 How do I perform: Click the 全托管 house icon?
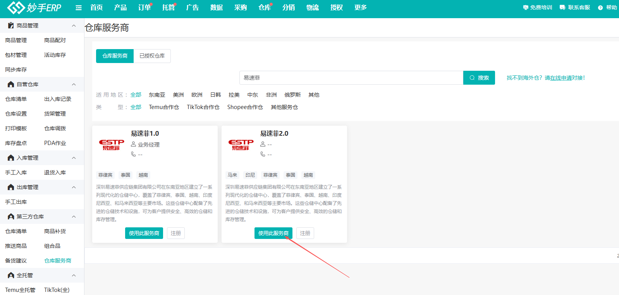click(11, 275)
